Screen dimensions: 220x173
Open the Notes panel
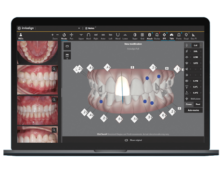[x=90, y=28]
